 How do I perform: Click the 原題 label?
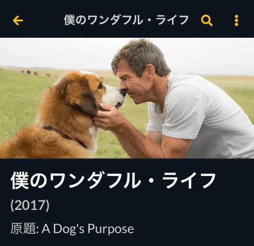[x=23, y=229]
